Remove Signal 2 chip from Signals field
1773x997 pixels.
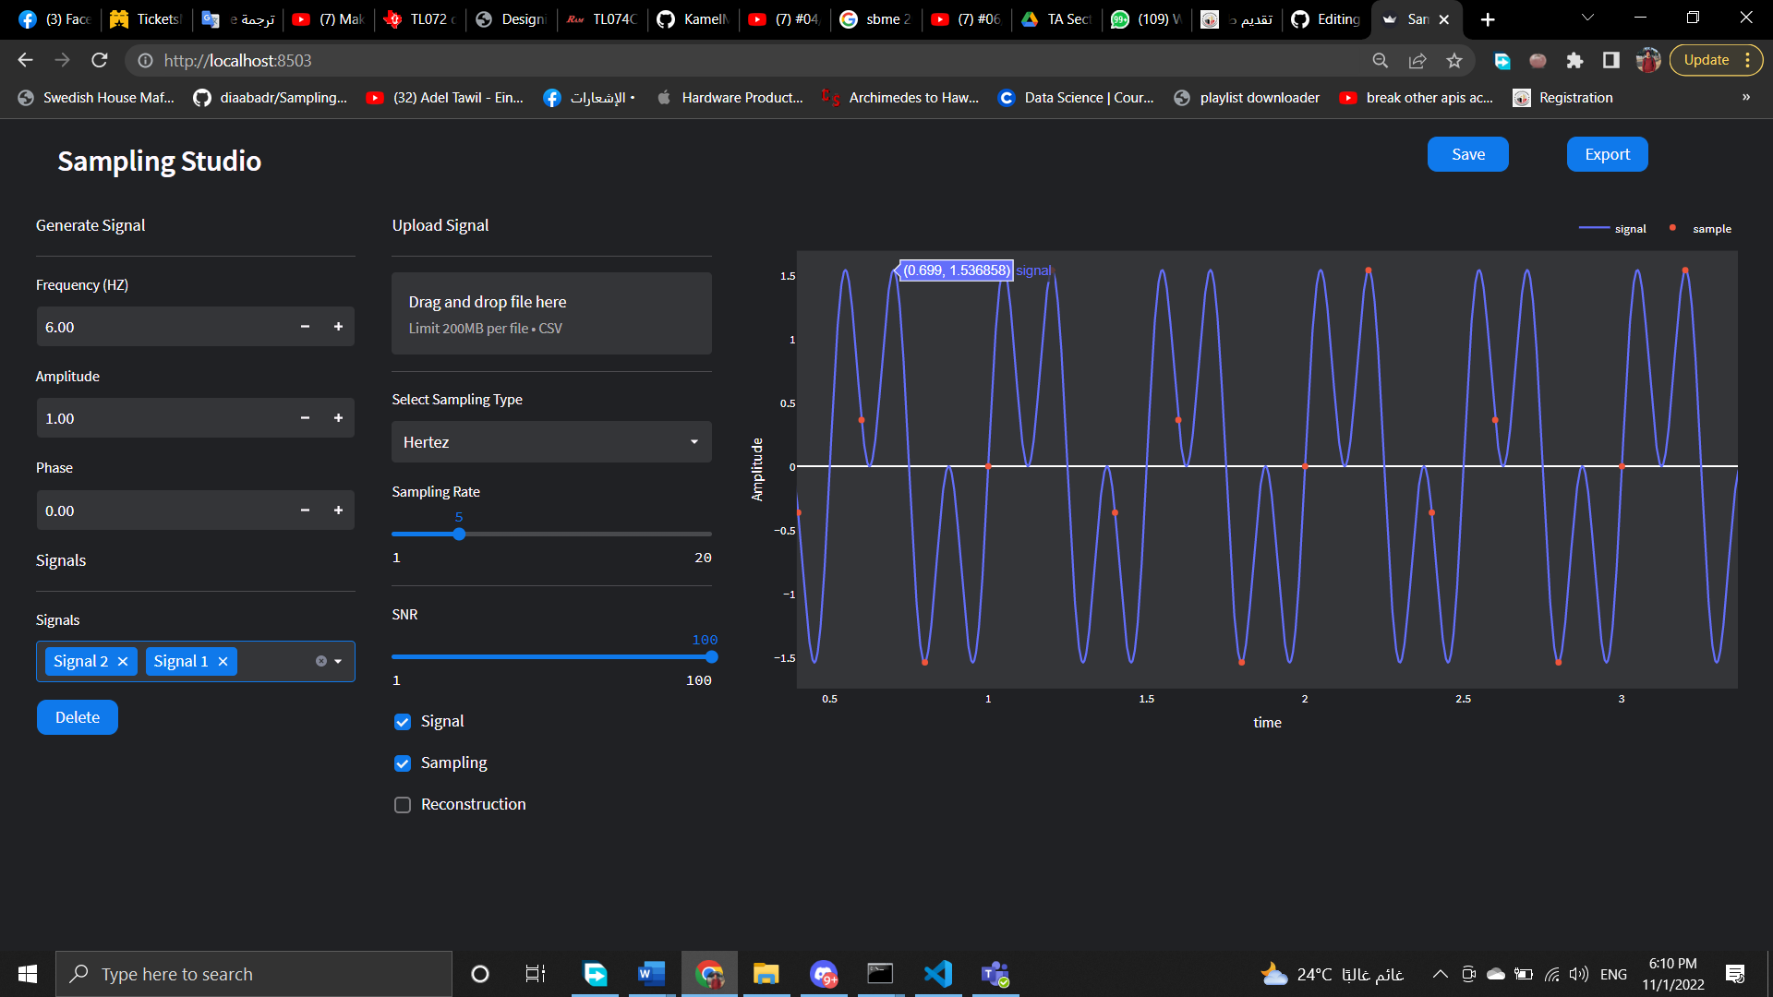coord(123,661)
